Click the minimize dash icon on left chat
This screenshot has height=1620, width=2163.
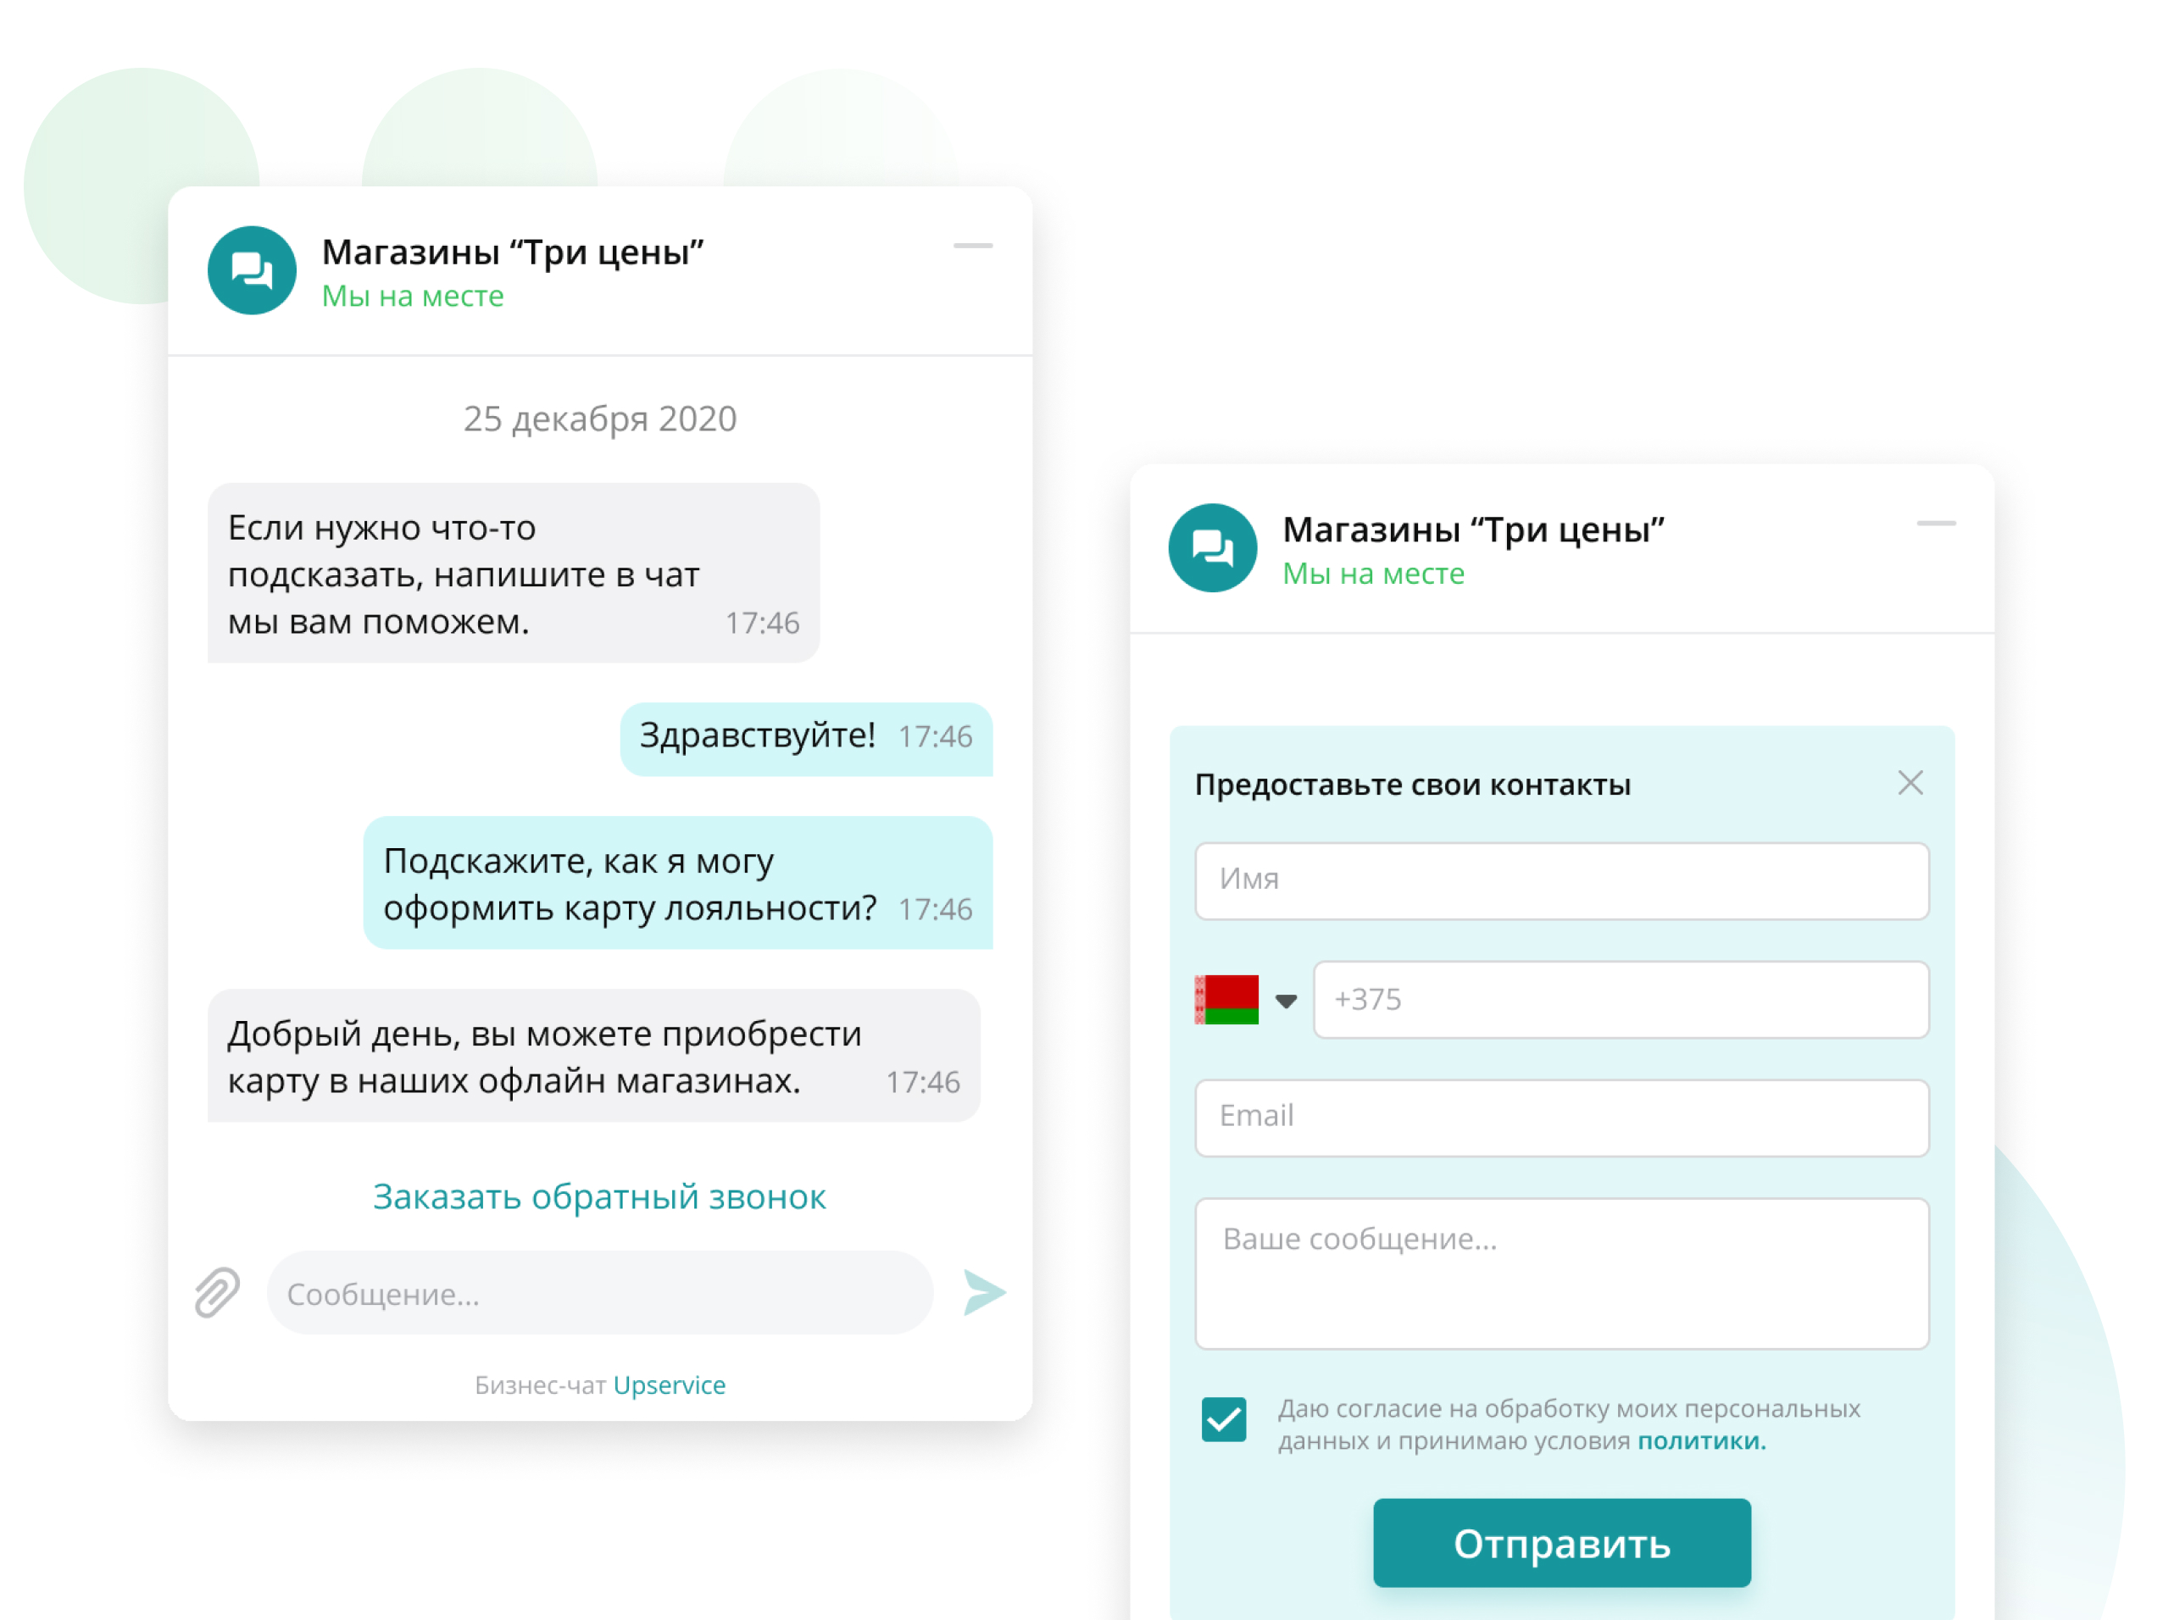(974, 245)
